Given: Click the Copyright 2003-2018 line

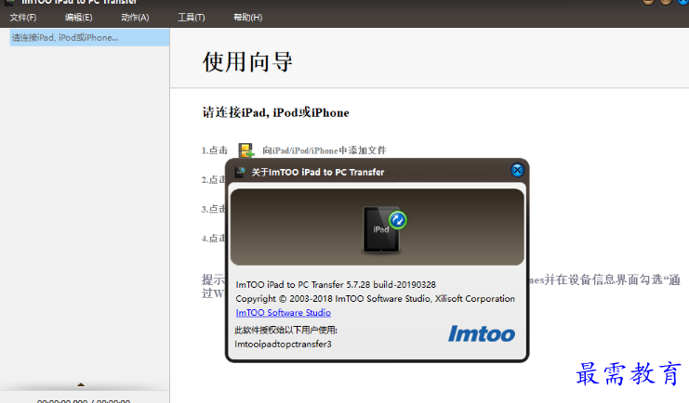Looking at the screenshot, I should (x=376, y=298).
